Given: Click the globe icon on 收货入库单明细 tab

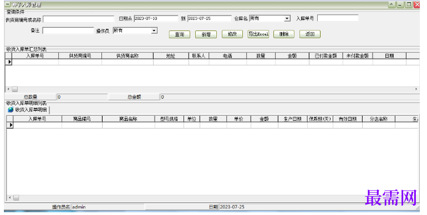Looking at the screenshot, I should coord(11,110).
